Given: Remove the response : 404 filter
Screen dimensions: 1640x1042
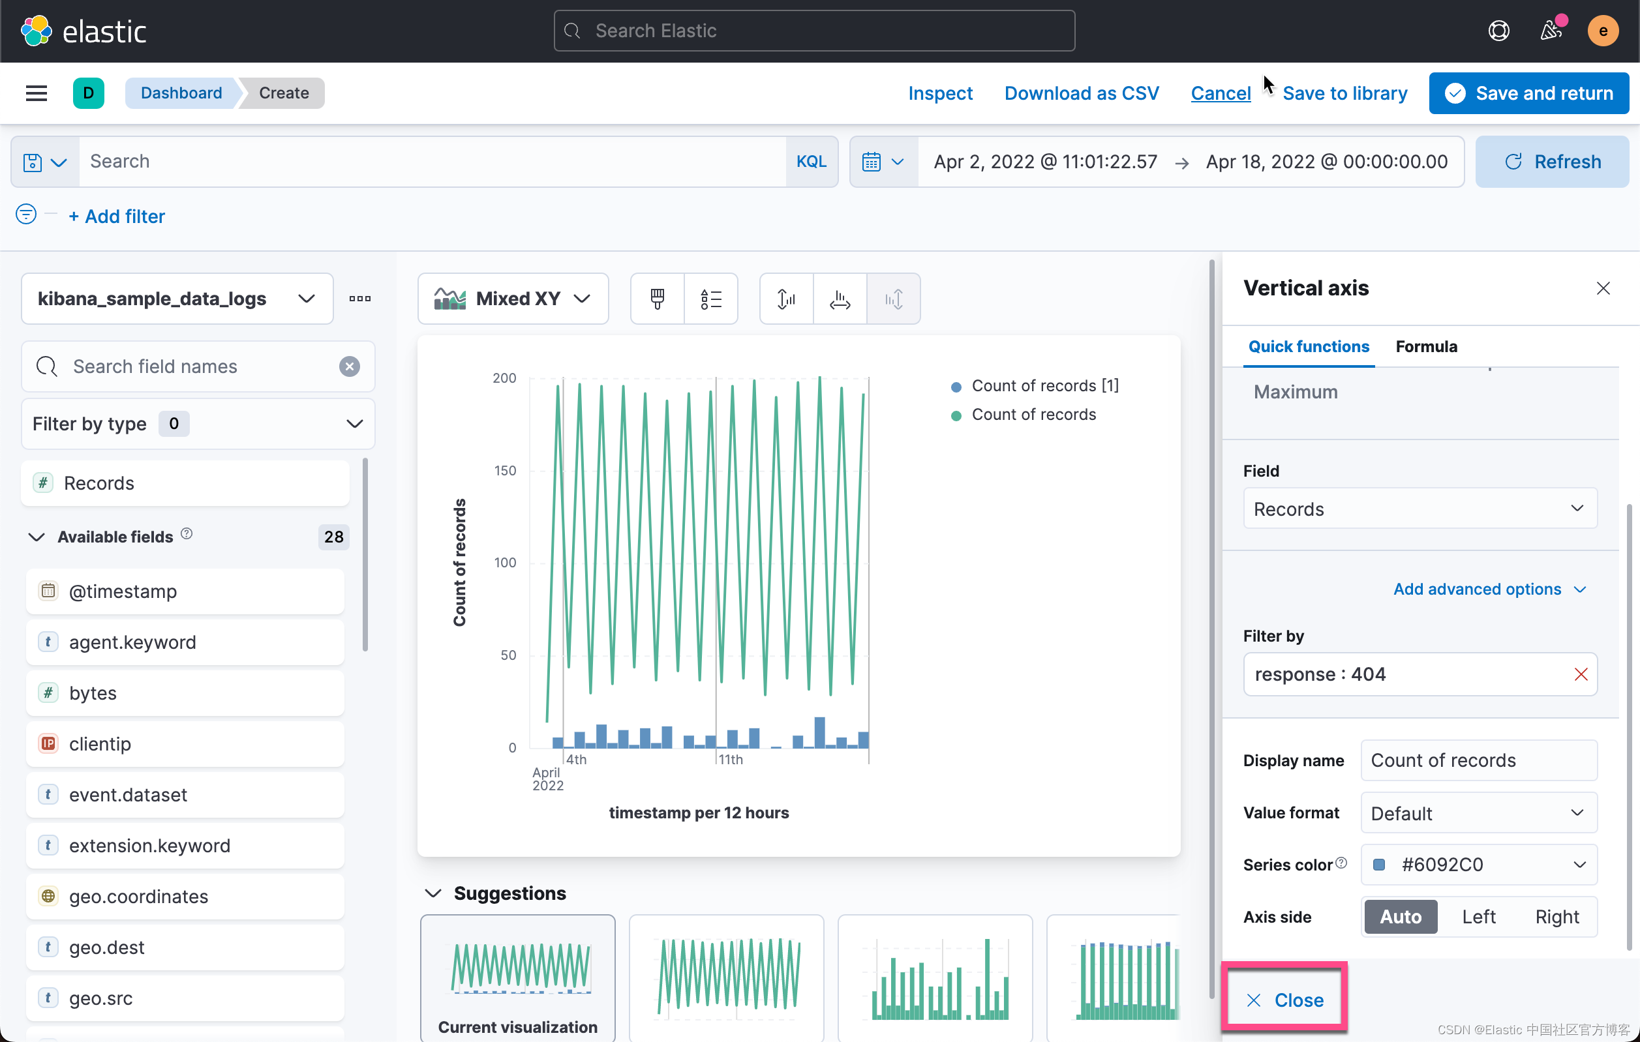Looking at the screenshot, I should [1581, 674].
